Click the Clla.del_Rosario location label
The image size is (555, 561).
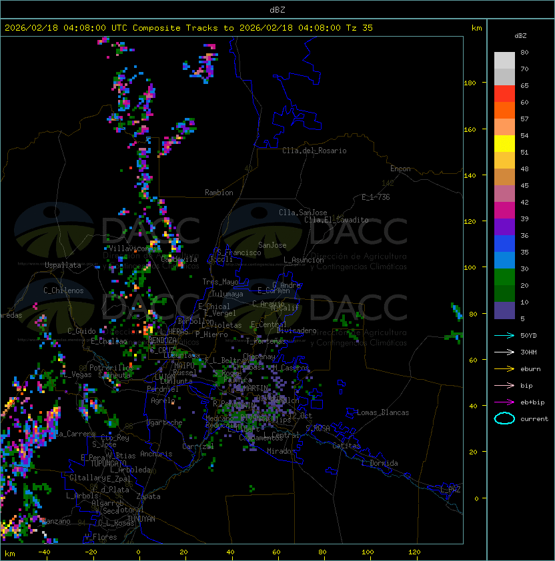tap(314, 151)
